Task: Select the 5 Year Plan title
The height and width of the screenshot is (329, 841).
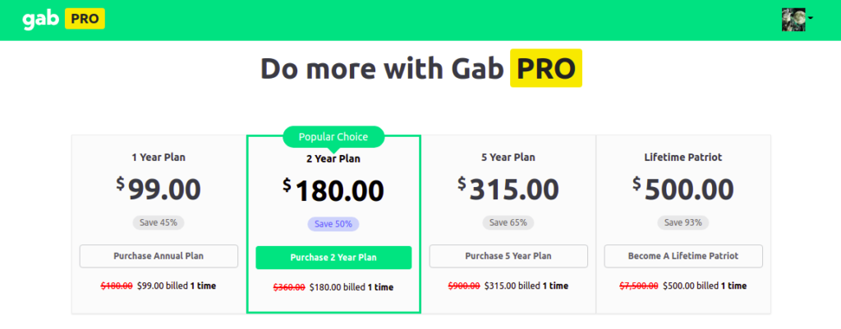Action: 508,158
